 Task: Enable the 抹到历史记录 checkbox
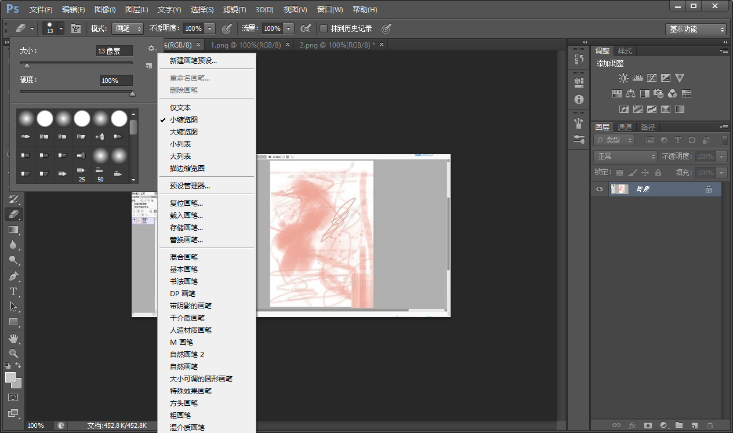click(x=324, y=28)
